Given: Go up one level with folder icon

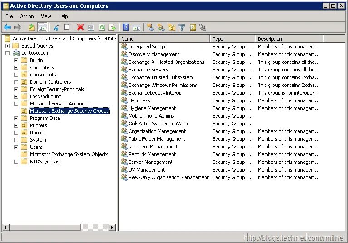Looking at the screenshot, I should point(32,28).
